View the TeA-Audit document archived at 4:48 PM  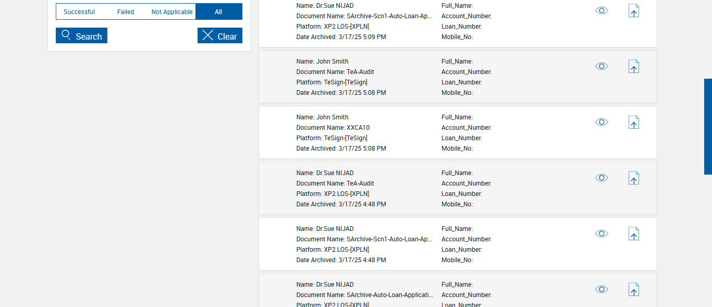coord(601,178)
